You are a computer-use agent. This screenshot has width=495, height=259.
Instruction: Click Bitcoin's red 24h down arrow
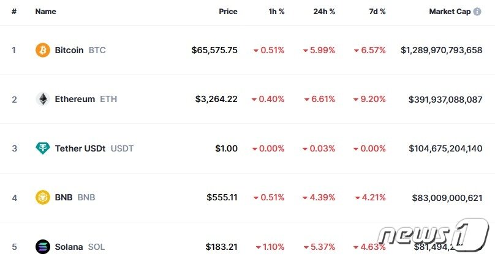(305, 51)
